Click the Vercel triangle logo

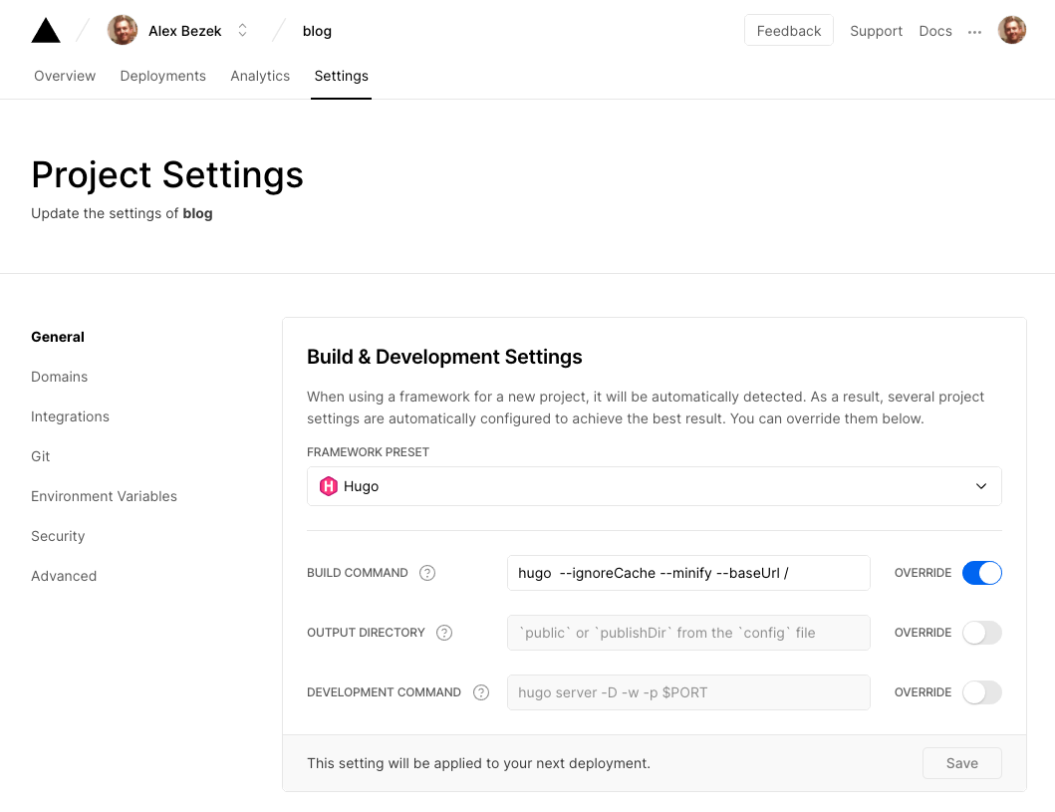pyautogui.click(x=46, y=31)
